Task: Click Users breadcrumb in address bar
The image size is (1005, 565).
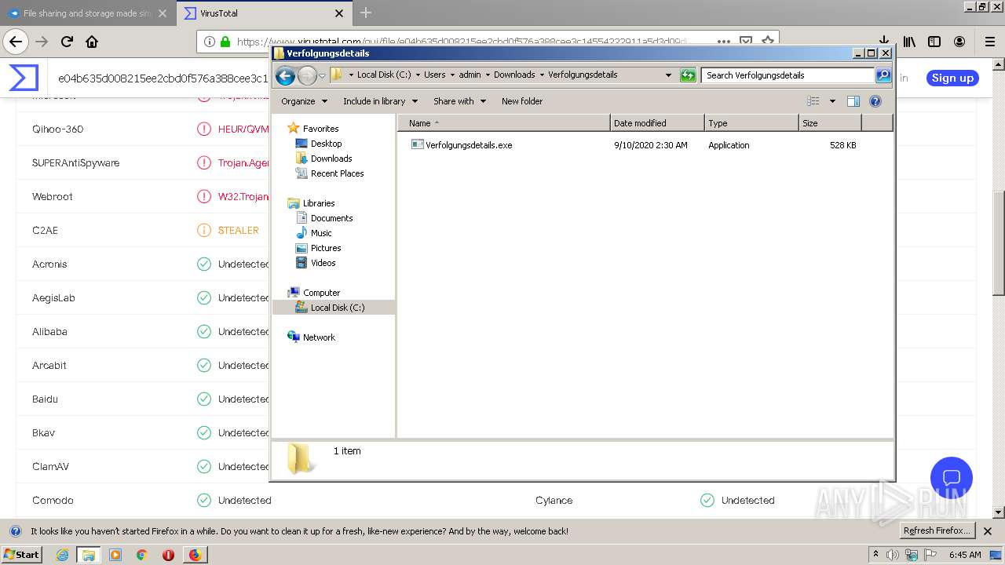Action: pyautogui.click(x=434, y=75)
